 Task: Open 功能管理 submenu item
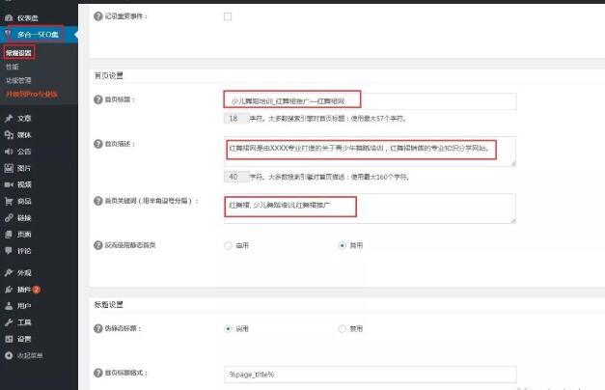coord(18,80)
